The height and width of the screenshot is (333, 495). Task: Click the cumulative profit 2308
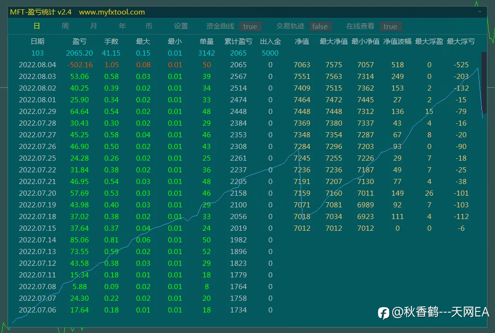point(238,146)
